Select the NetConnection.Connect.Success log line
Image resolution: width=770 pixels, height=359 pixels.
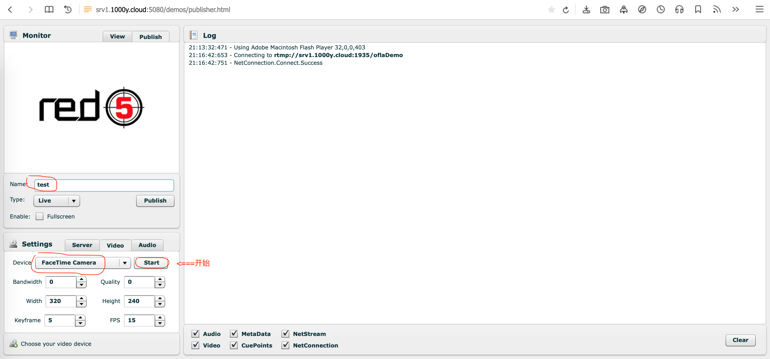pos(255,63)
